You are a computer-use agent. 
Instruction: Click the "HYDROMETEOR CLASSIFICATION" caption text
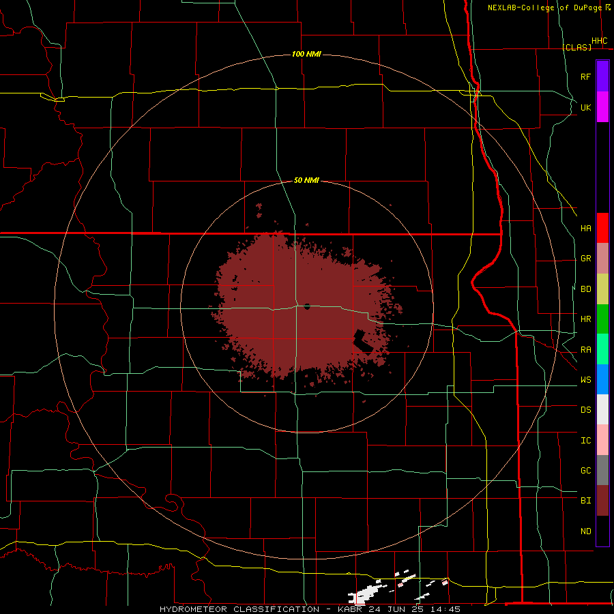pyautogui.click(x=239, y=609)
